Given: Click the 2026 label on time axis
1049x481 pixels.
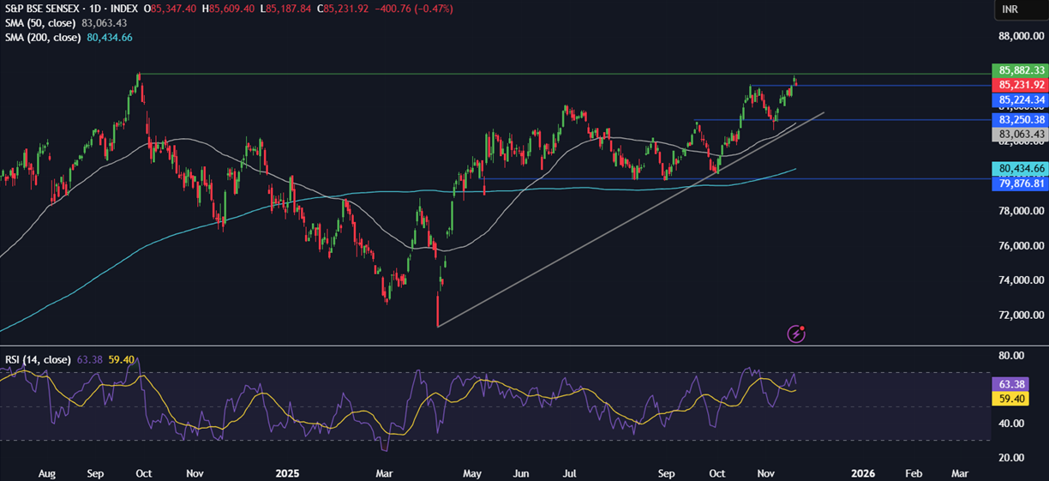Looking at the screenshot, I should click(x=863, y=473).
